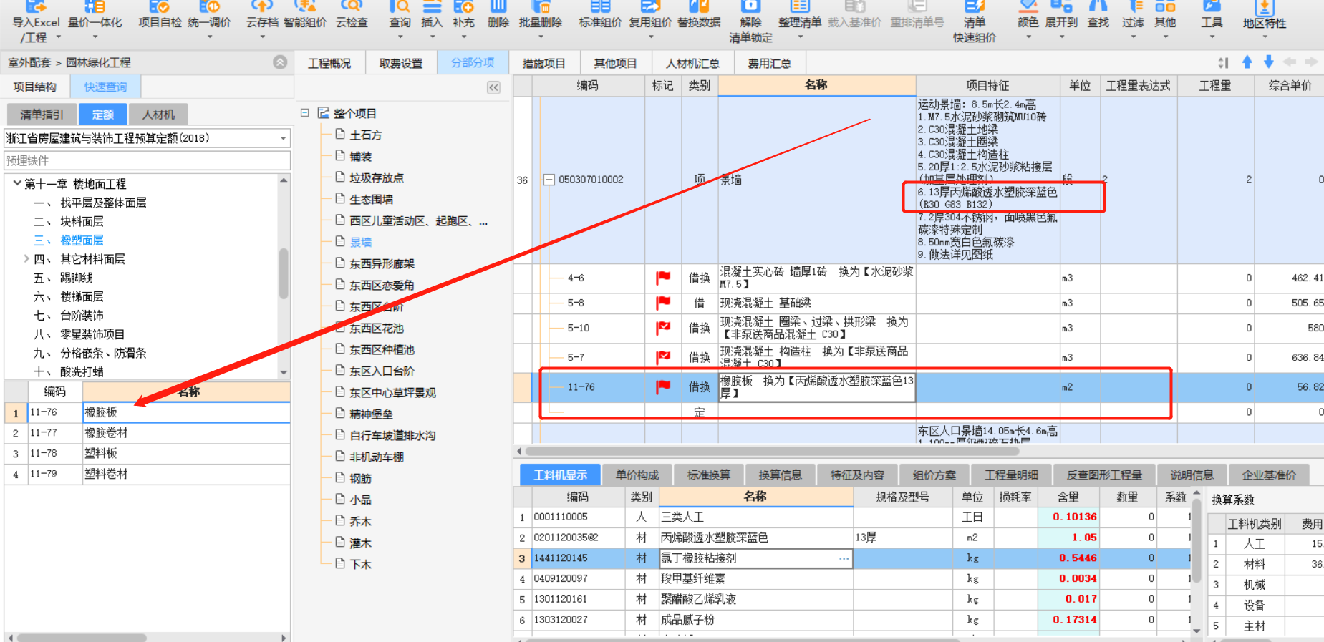Select the 5-10 sub-item row
This screenshot has height=642, width=1324.
coord(919,328)
